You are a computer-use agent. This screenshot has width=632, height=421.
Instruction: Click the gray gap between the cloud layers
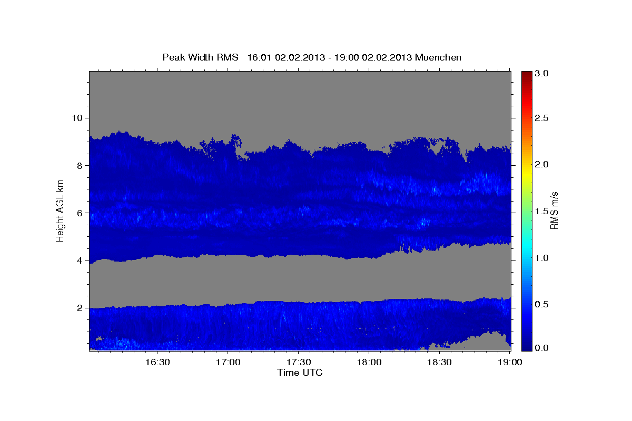pos(300,279)
